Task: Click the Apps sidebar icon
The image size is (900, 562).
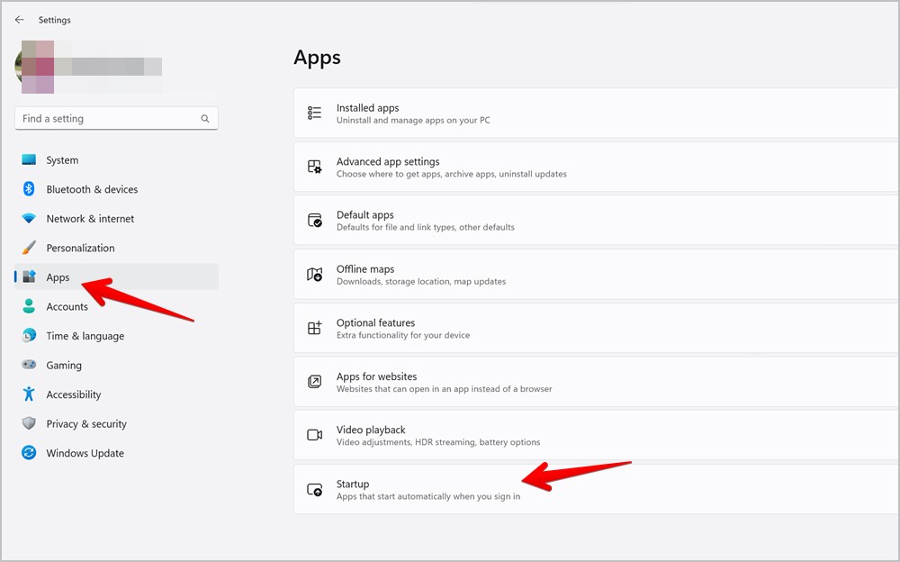Action: 30,277
